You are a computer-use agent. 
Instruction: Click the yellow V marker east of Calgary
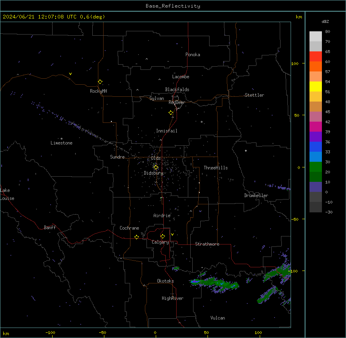pos(172,234)
